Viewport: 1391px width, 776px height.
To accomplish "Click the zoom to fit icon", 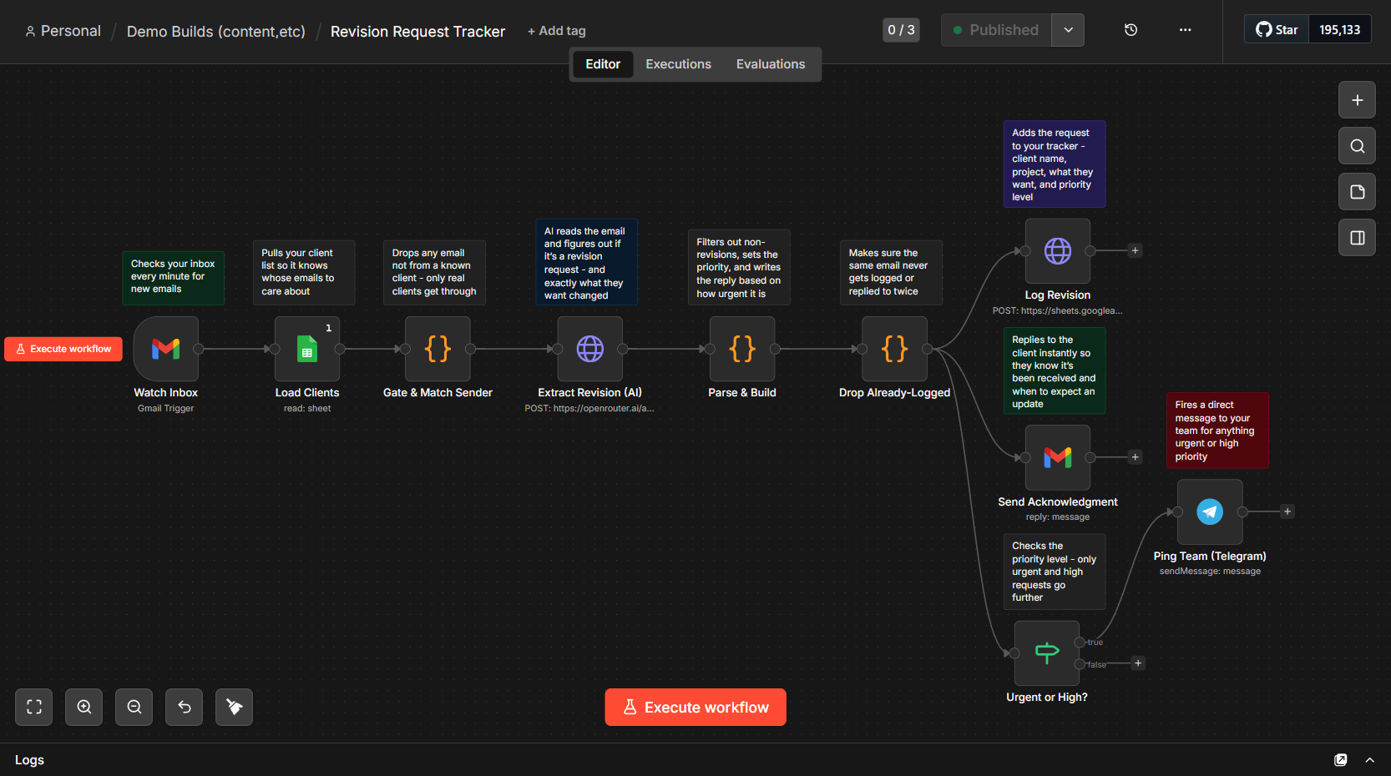I will [x=34, y=707].
